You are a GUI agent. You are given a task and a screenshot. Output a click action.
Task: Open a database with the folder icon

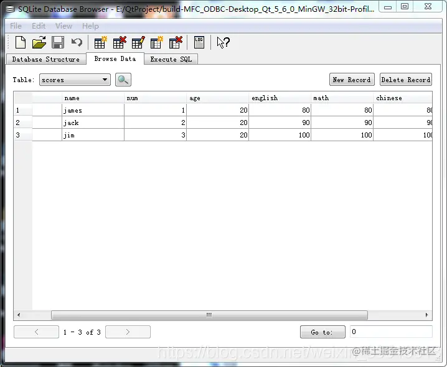tap(39, 43)
